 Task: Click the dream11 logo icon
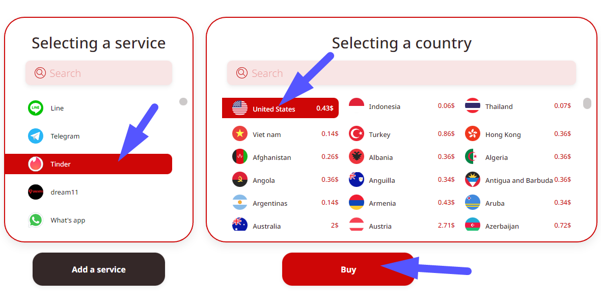(36, 192)
